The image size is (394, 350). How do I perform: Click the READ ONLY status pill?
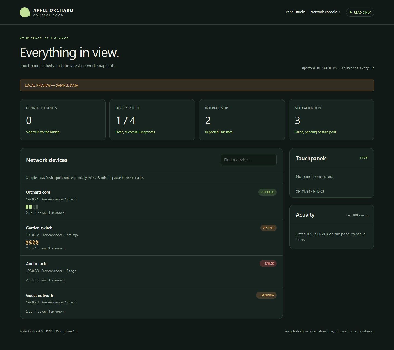[x=360, y=12]
